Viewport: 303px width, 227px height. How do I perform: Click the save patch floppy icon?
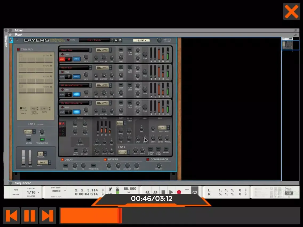pyautogui.click(x=120, y=40)
